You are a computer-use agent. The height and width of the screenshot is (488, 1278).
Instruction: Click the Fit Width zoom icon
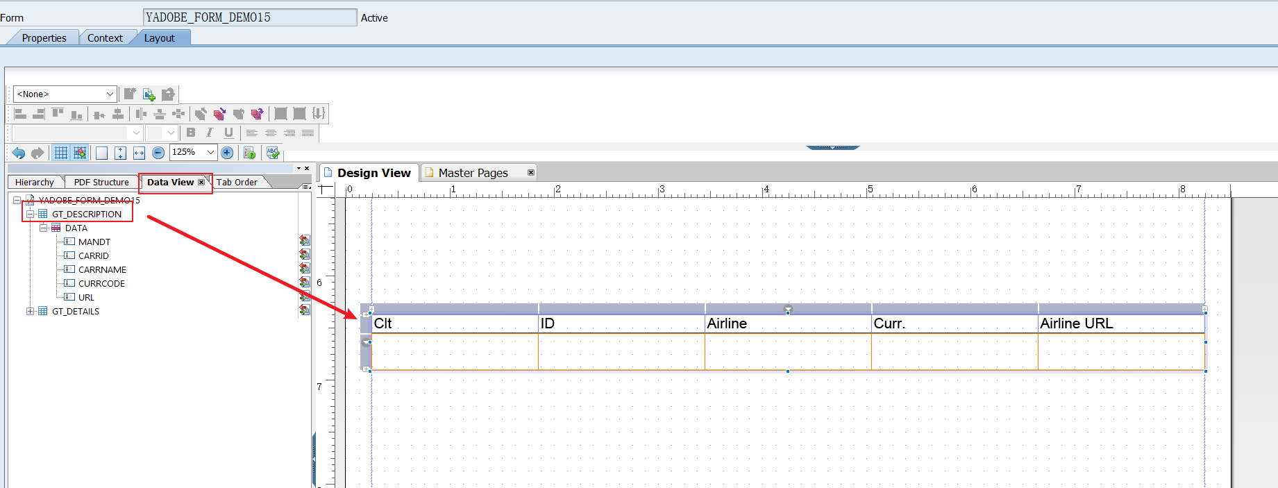point(139,153)
